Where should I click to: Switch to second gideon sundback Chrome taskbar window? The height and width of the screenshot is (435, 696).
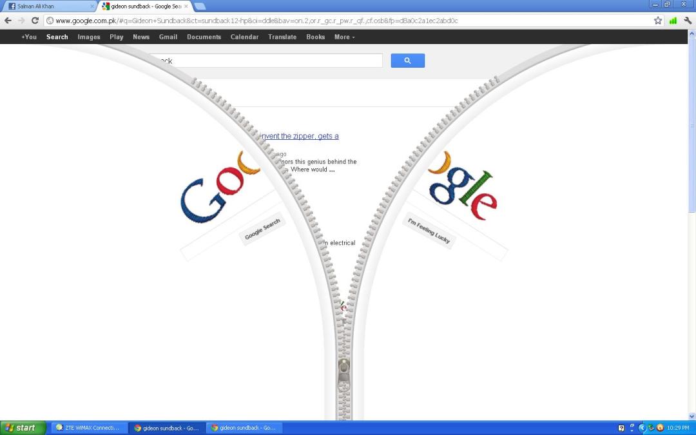point(244,428)
